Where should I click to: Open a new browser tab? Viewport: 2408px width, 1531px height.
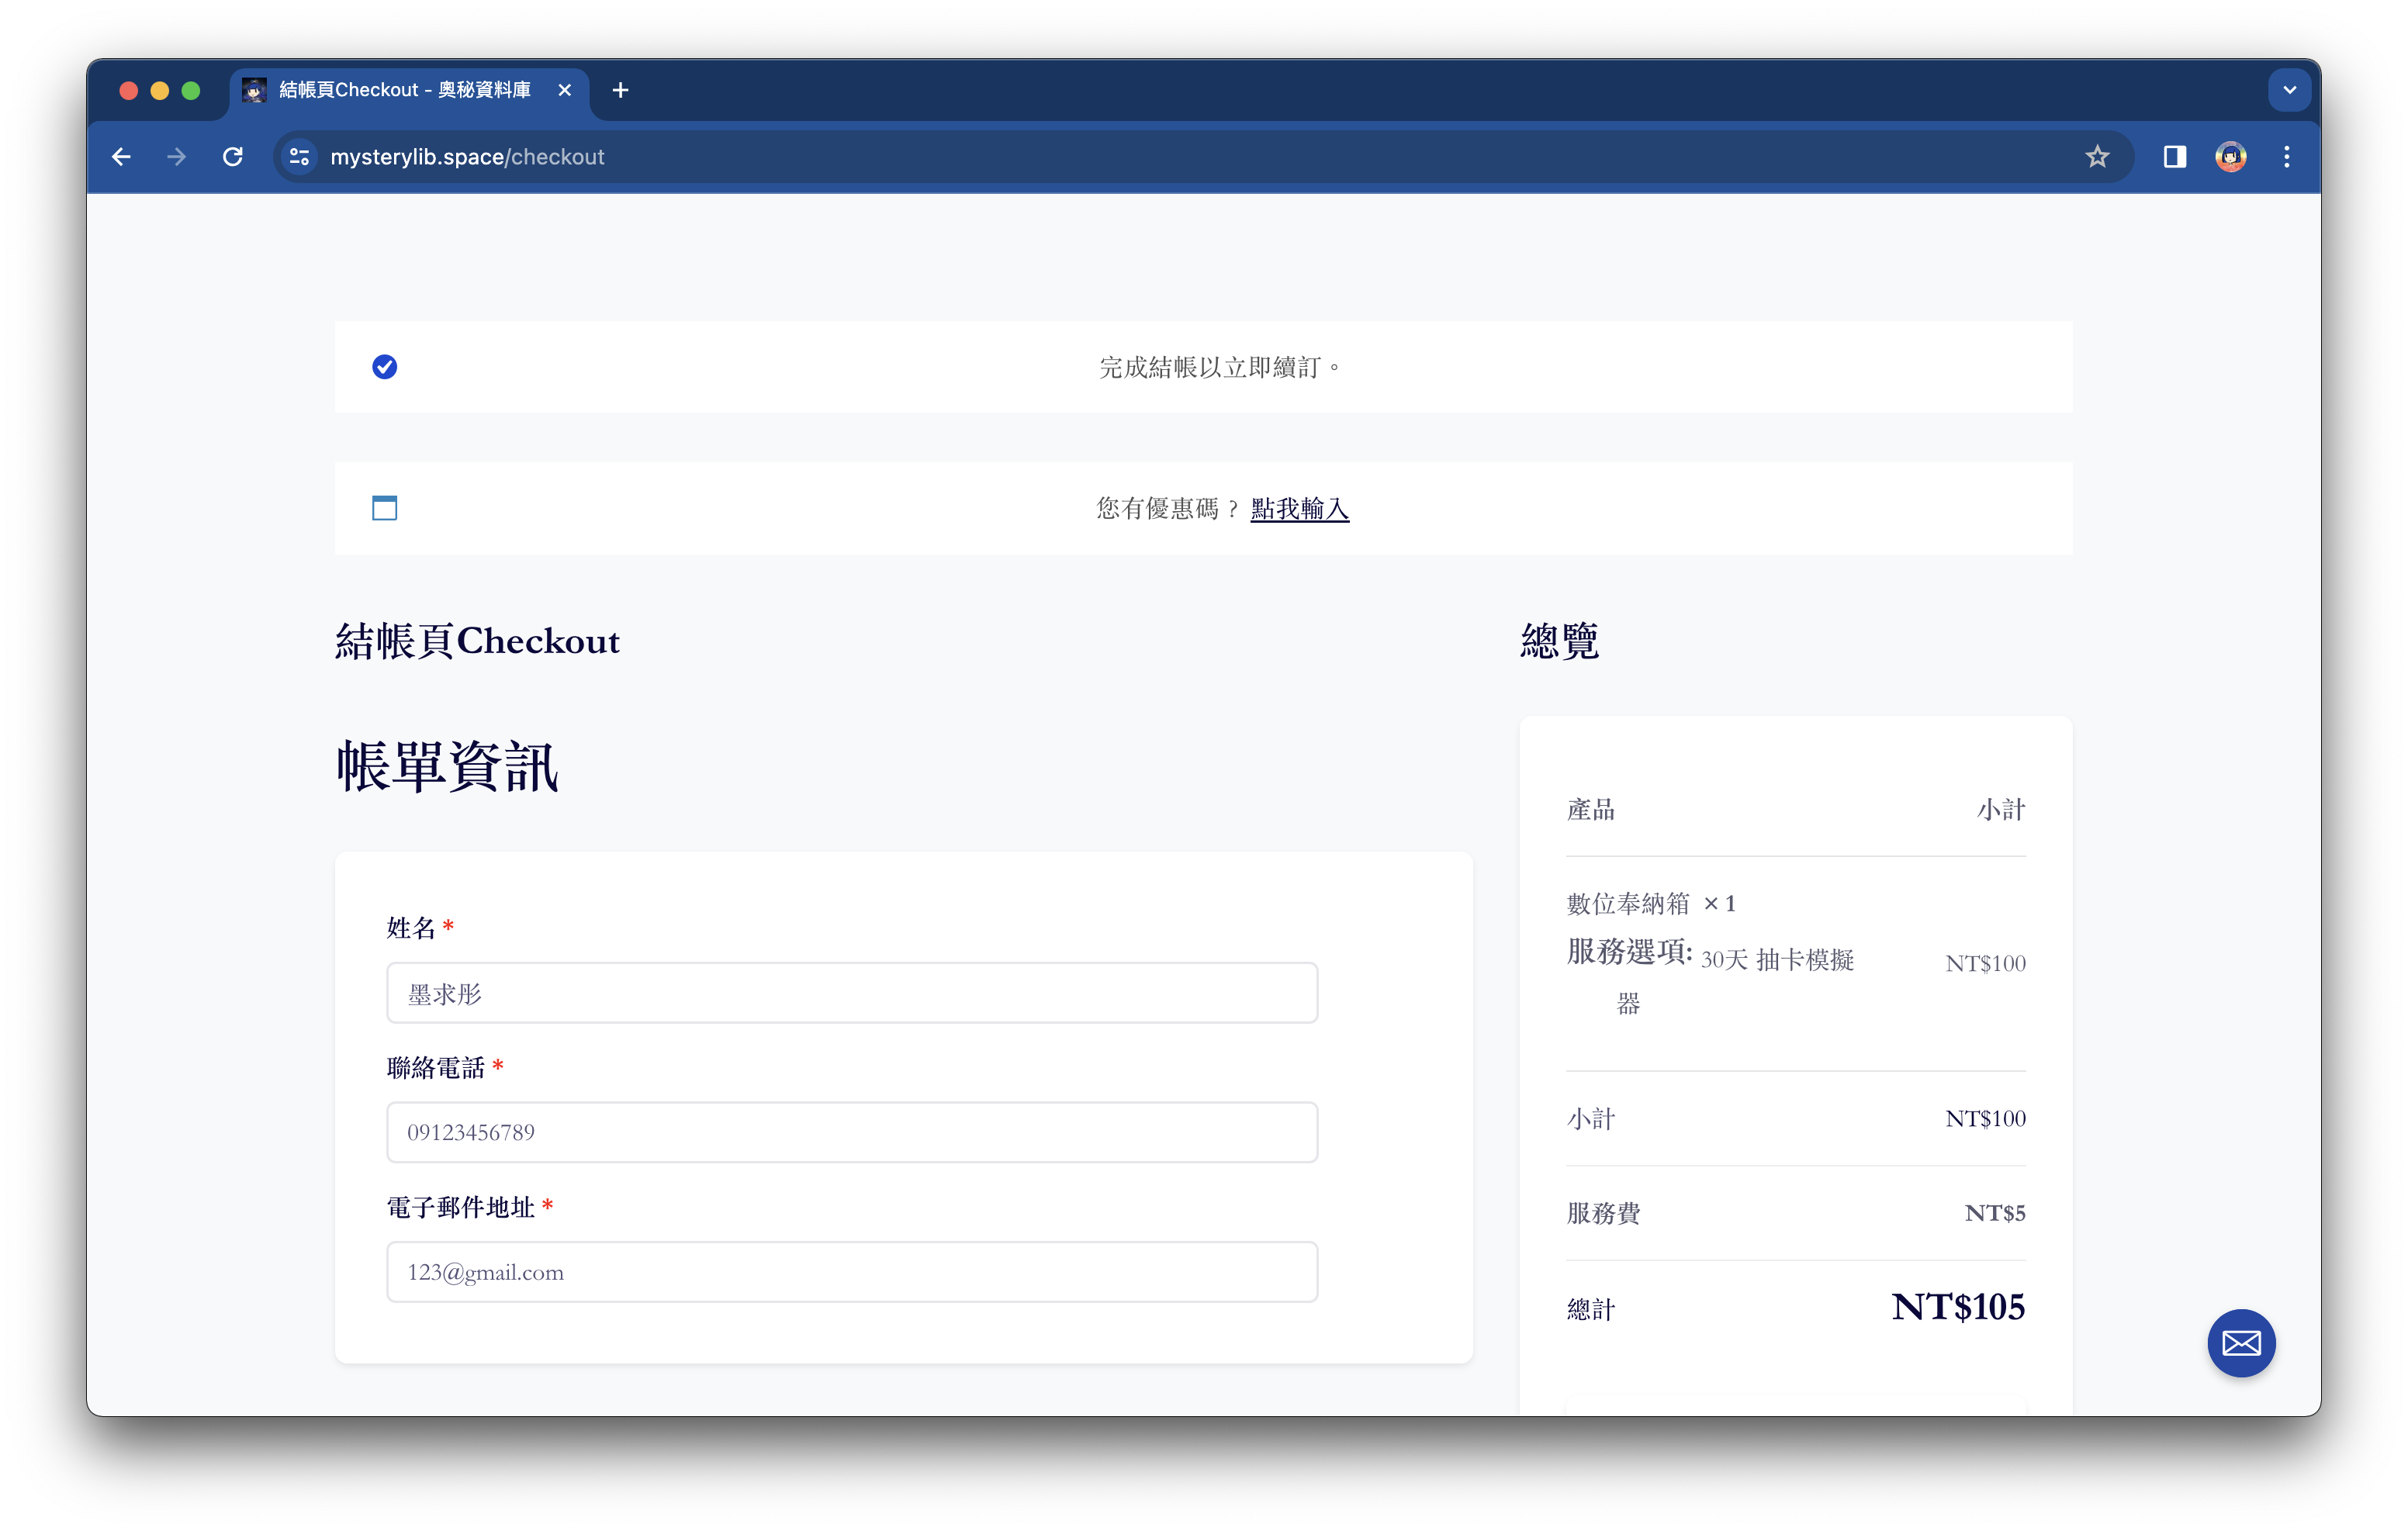(x=620, y=90)
